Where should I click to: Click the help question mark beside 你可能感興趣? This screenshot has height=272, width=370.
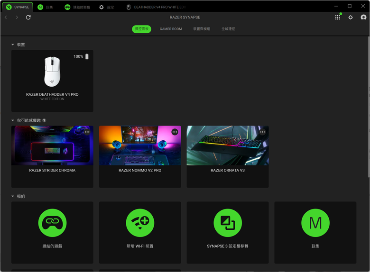44,120
